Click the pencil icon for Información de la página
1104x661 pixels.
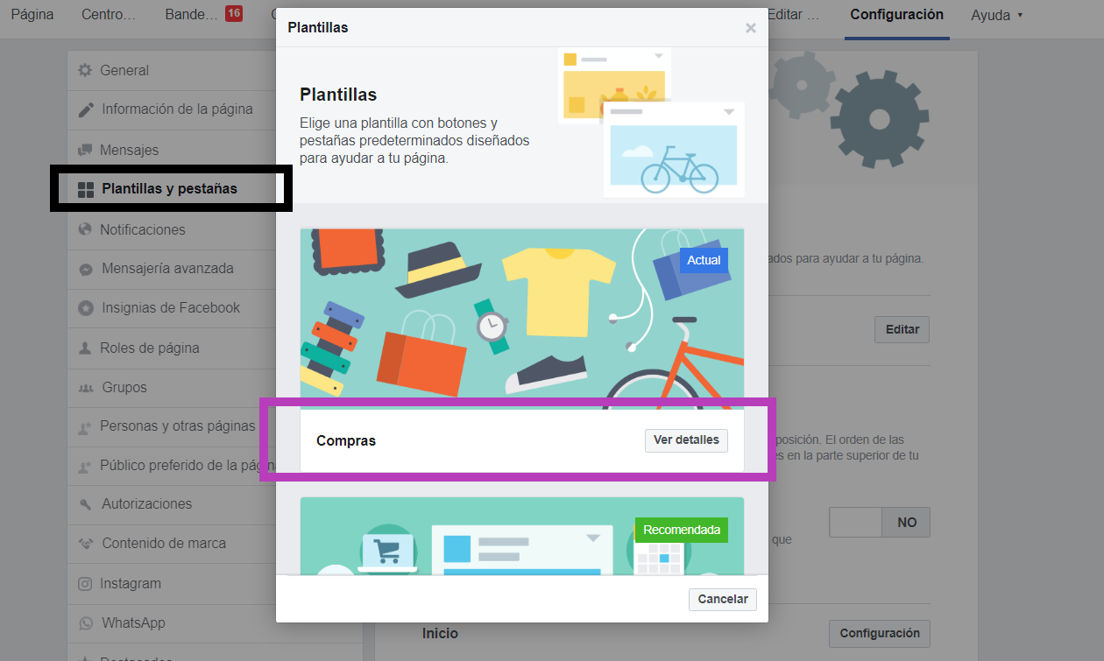[86, 109]
